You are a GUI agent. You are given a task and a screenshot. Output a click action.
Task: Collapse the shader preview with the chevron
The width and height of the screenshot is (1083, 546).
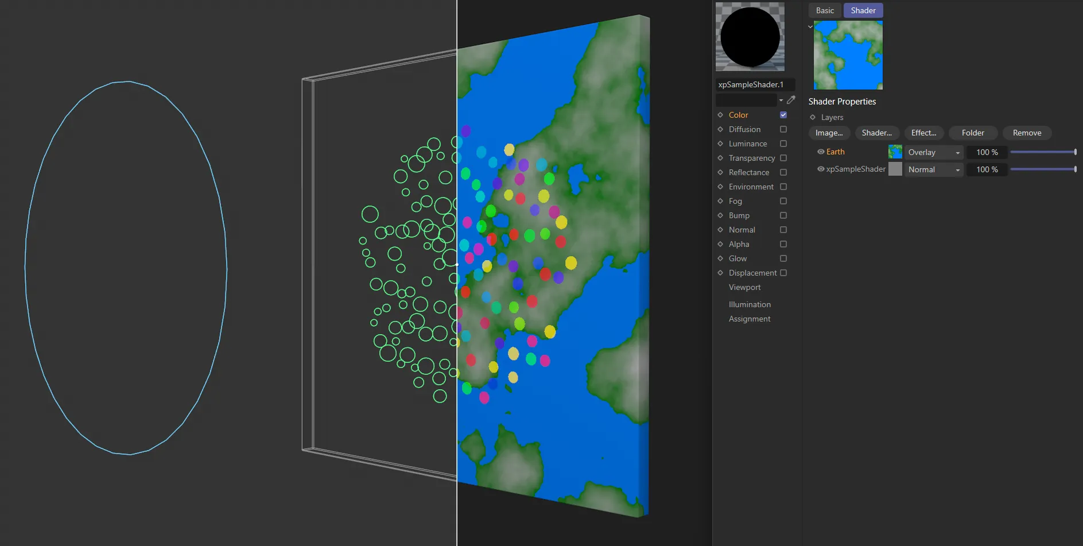810,26
